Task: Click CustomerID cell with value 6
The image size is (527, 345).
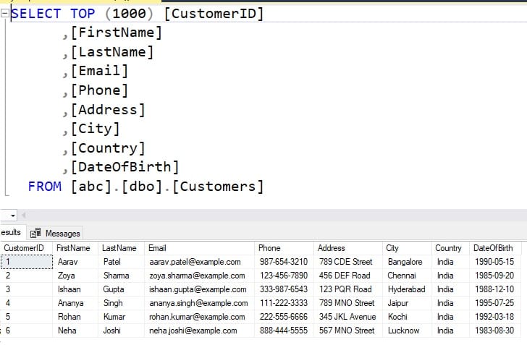Action: pyautogui.click(x=27, y=331)
